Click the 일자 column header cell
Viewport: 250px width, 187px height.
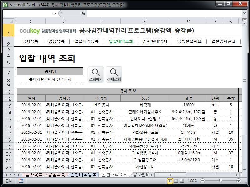pyautogui.click(x=32, y=98)
